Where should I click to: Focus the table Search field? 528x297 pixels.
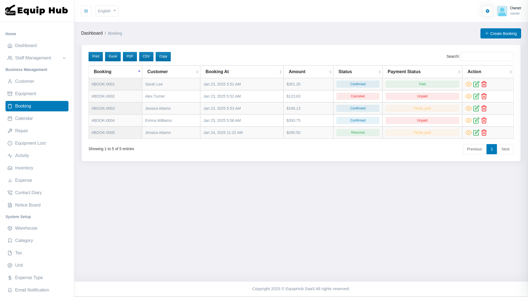(x=487, y=56)
